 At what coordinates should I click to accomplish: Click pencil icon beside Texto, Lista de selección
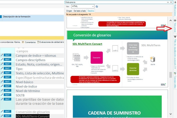[x=2, y=73]
